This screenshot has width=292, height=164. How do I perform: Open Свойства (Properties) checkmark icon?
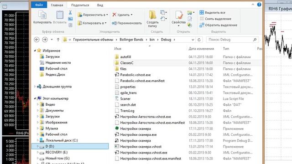tap(179, 15)
